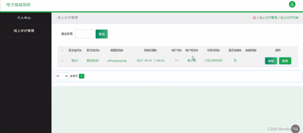Expand 个人中心 sidebar menu
The image size is (303, 133).
coord(24,18)
